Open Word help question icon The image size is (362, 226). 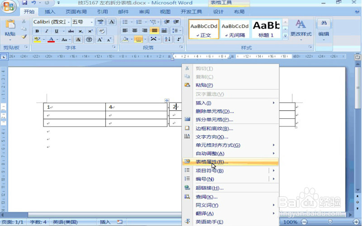[x=357, y=12]
